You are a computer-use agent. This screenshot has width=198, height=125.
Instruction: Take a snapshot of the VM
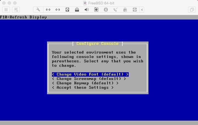point(16,10)
